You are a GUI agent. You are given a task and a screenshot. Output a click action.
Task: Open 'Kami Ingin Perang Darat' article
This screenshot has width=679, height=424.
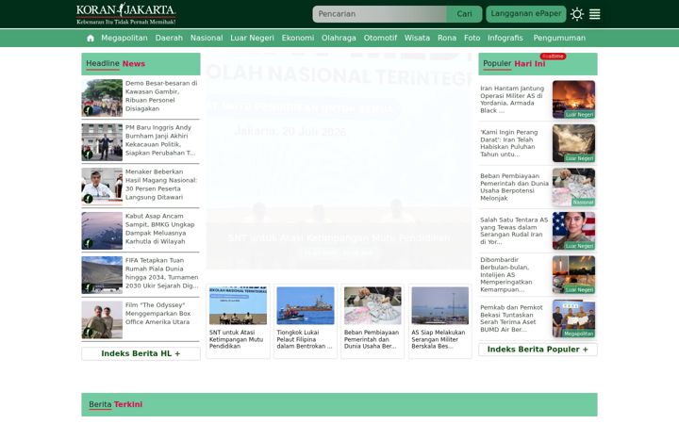509,143
